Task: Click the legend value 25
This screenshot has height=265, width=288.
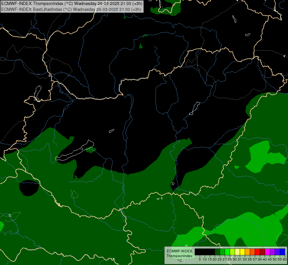Action: pyautogui.click(x=220, y=259)
